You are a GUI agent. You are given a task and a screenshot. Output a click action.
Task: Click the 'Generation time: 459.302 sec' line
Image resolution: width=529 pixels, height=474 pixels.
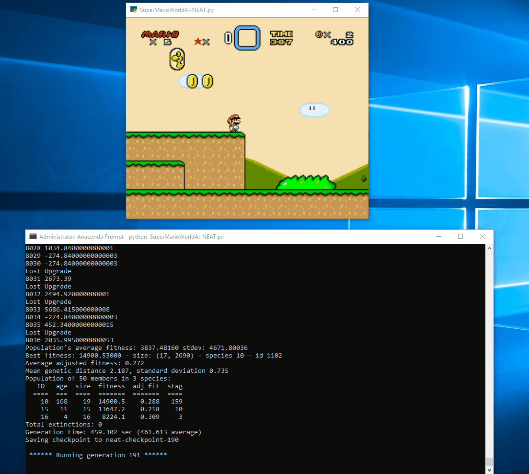click(114, 432)
